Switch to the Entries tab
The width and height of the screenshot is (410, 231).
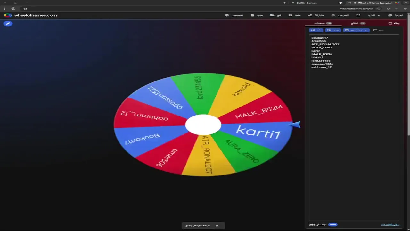pyautogui.click(x=323, y=23)
